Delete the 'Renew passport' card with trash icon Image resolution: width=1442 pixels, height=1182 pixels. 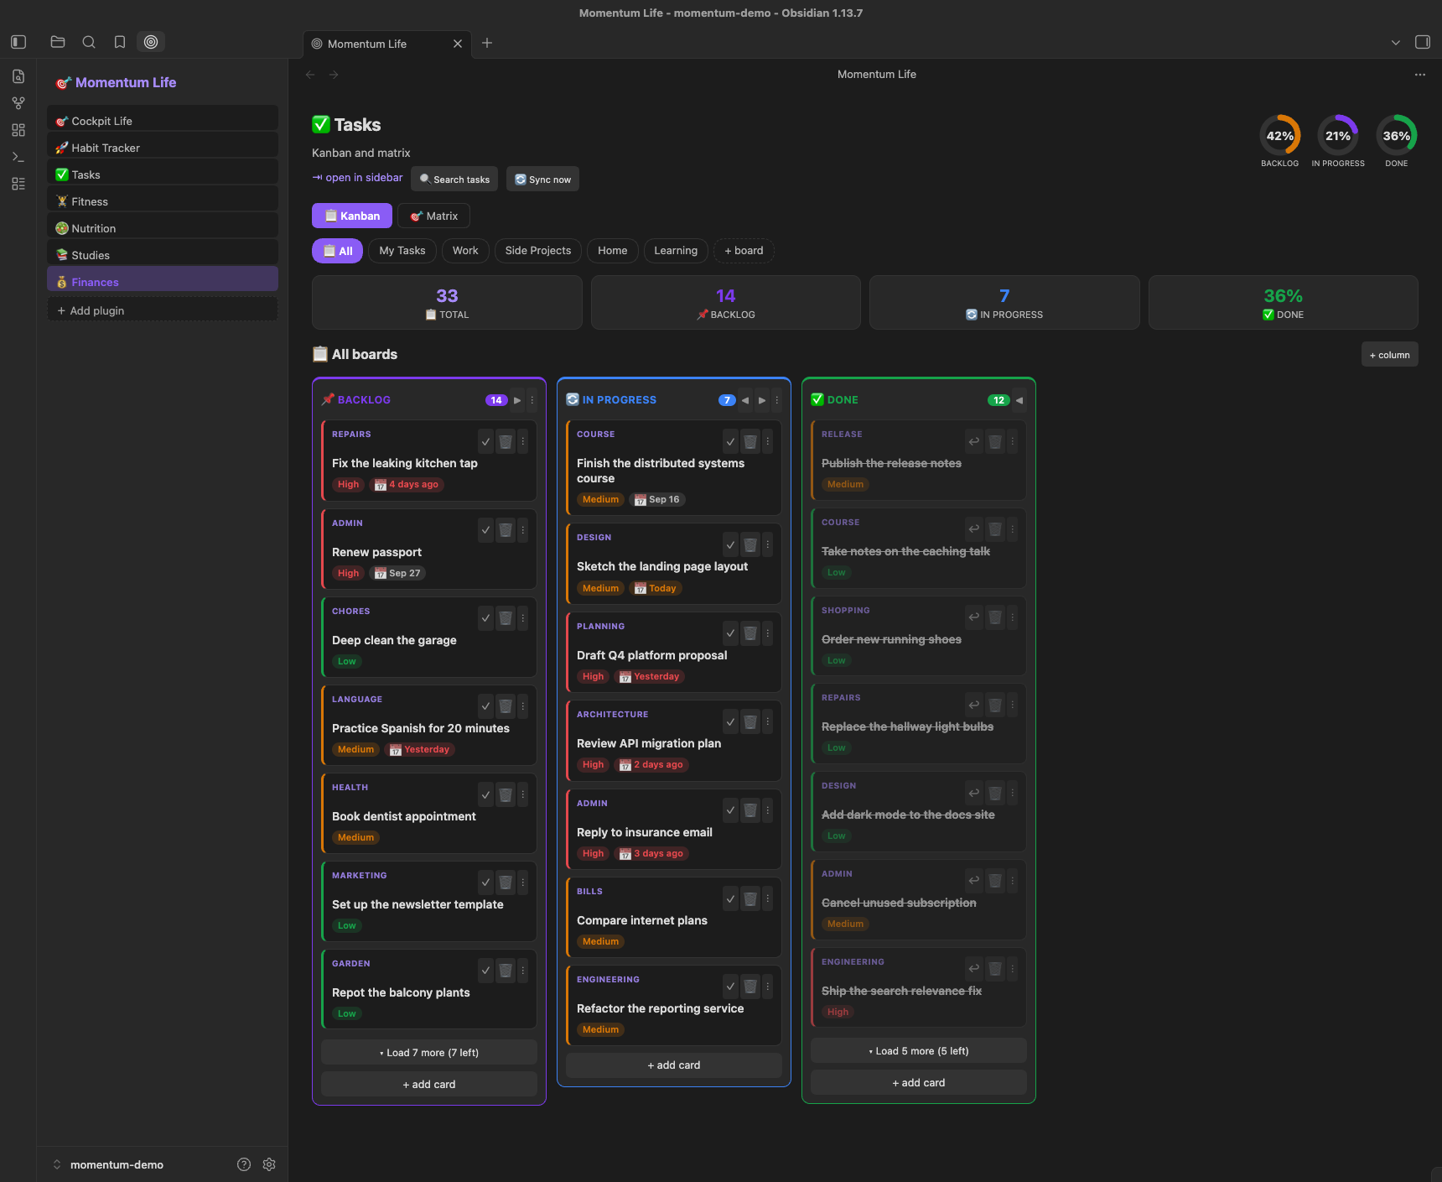point(506,529)
